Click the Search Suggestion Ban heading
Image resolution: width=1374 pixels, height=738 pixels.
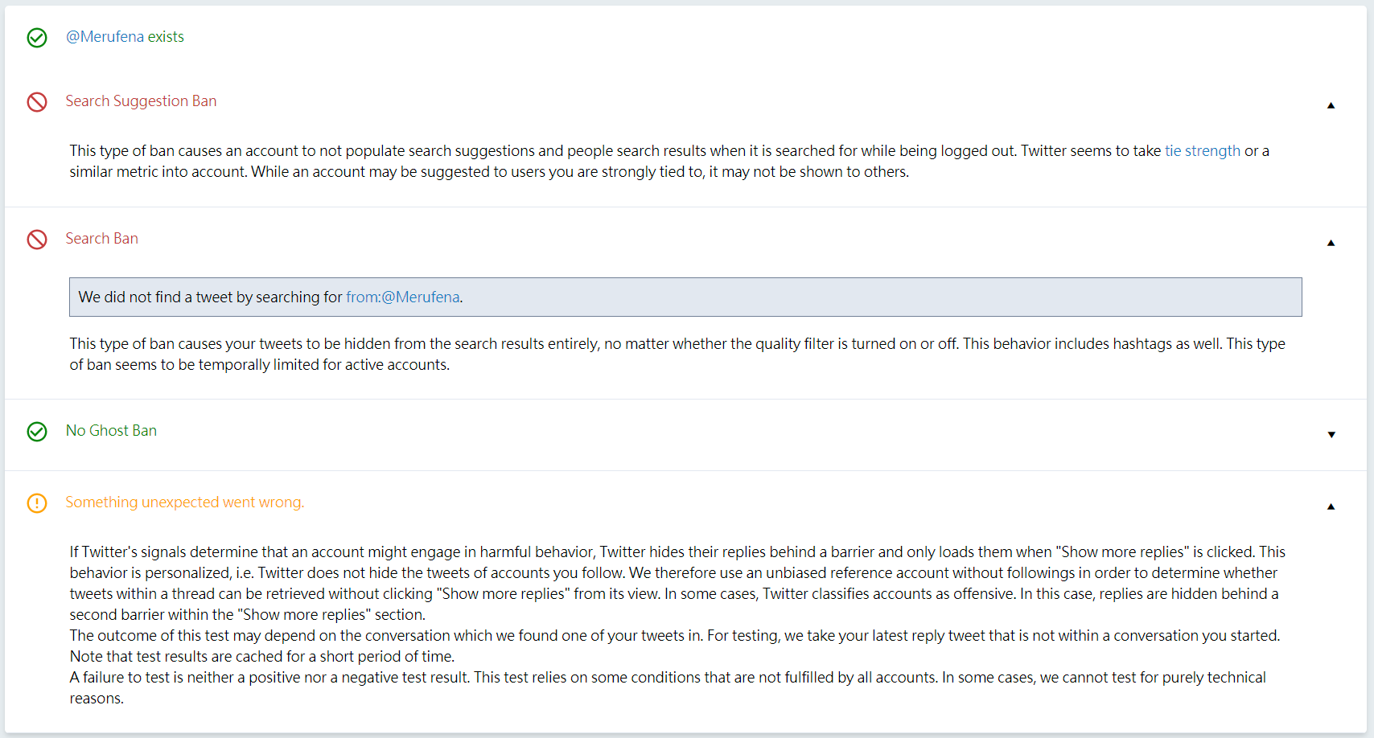coord(141,101)
